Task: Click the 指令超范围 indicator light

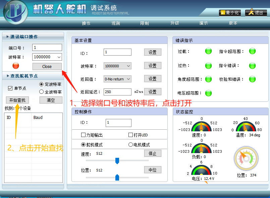Action: (252, 51)
